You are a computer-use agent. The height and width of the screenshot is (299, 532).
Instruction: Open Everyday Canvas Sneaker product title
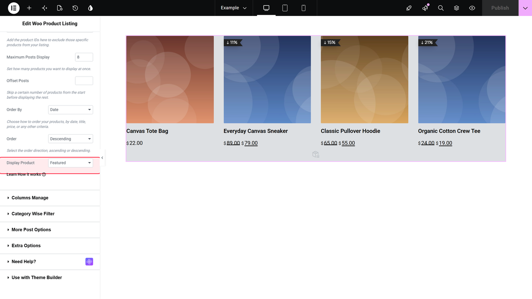coord(256,131)
